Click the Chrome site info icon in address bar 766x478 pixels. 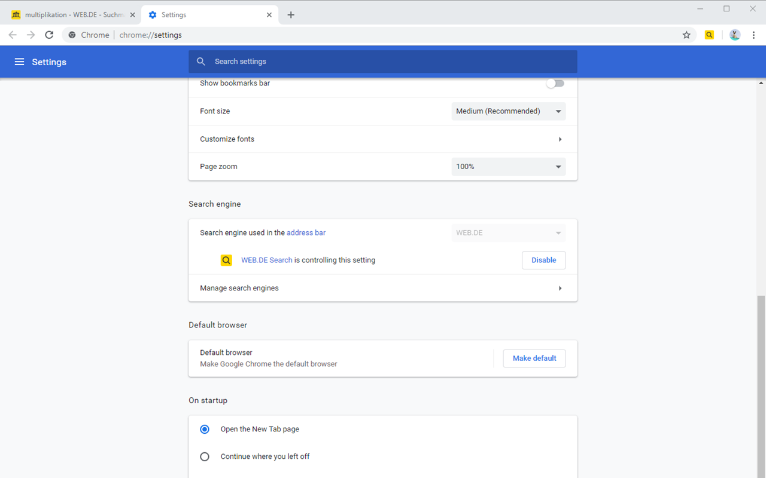pos(72,35)
